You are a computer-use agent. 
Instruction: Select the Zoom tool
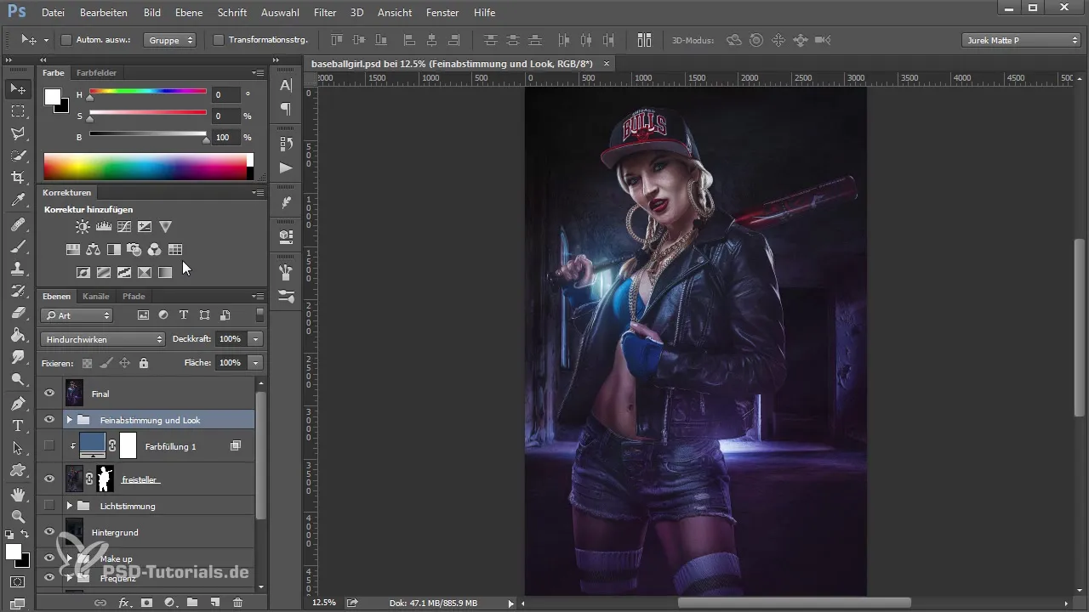pyautogui.click(x=18, y=516)
